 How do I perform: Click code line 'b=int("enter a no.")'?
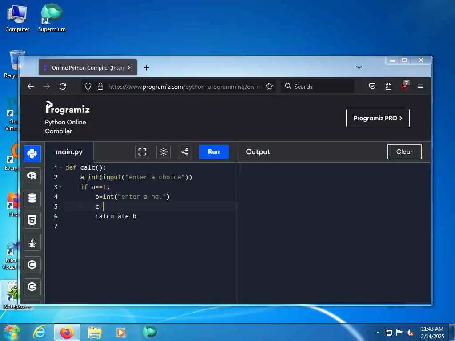(132, 197)
